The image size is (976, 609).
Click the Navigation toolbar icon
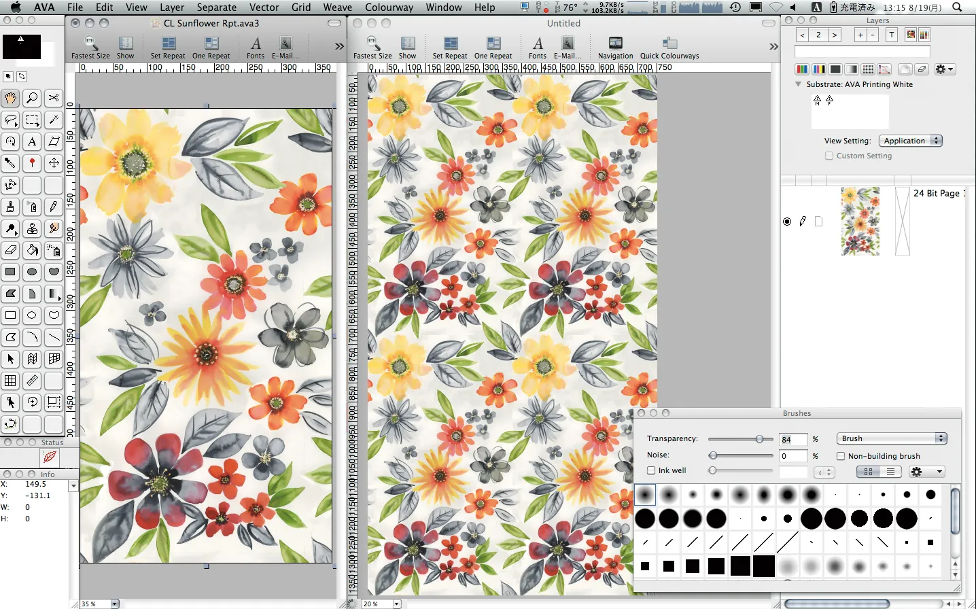click(x=615, y=48)
